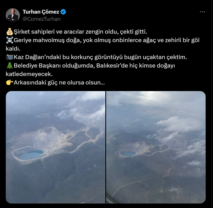
Task: Click the money bag emoji
Action: pos(10,32)
